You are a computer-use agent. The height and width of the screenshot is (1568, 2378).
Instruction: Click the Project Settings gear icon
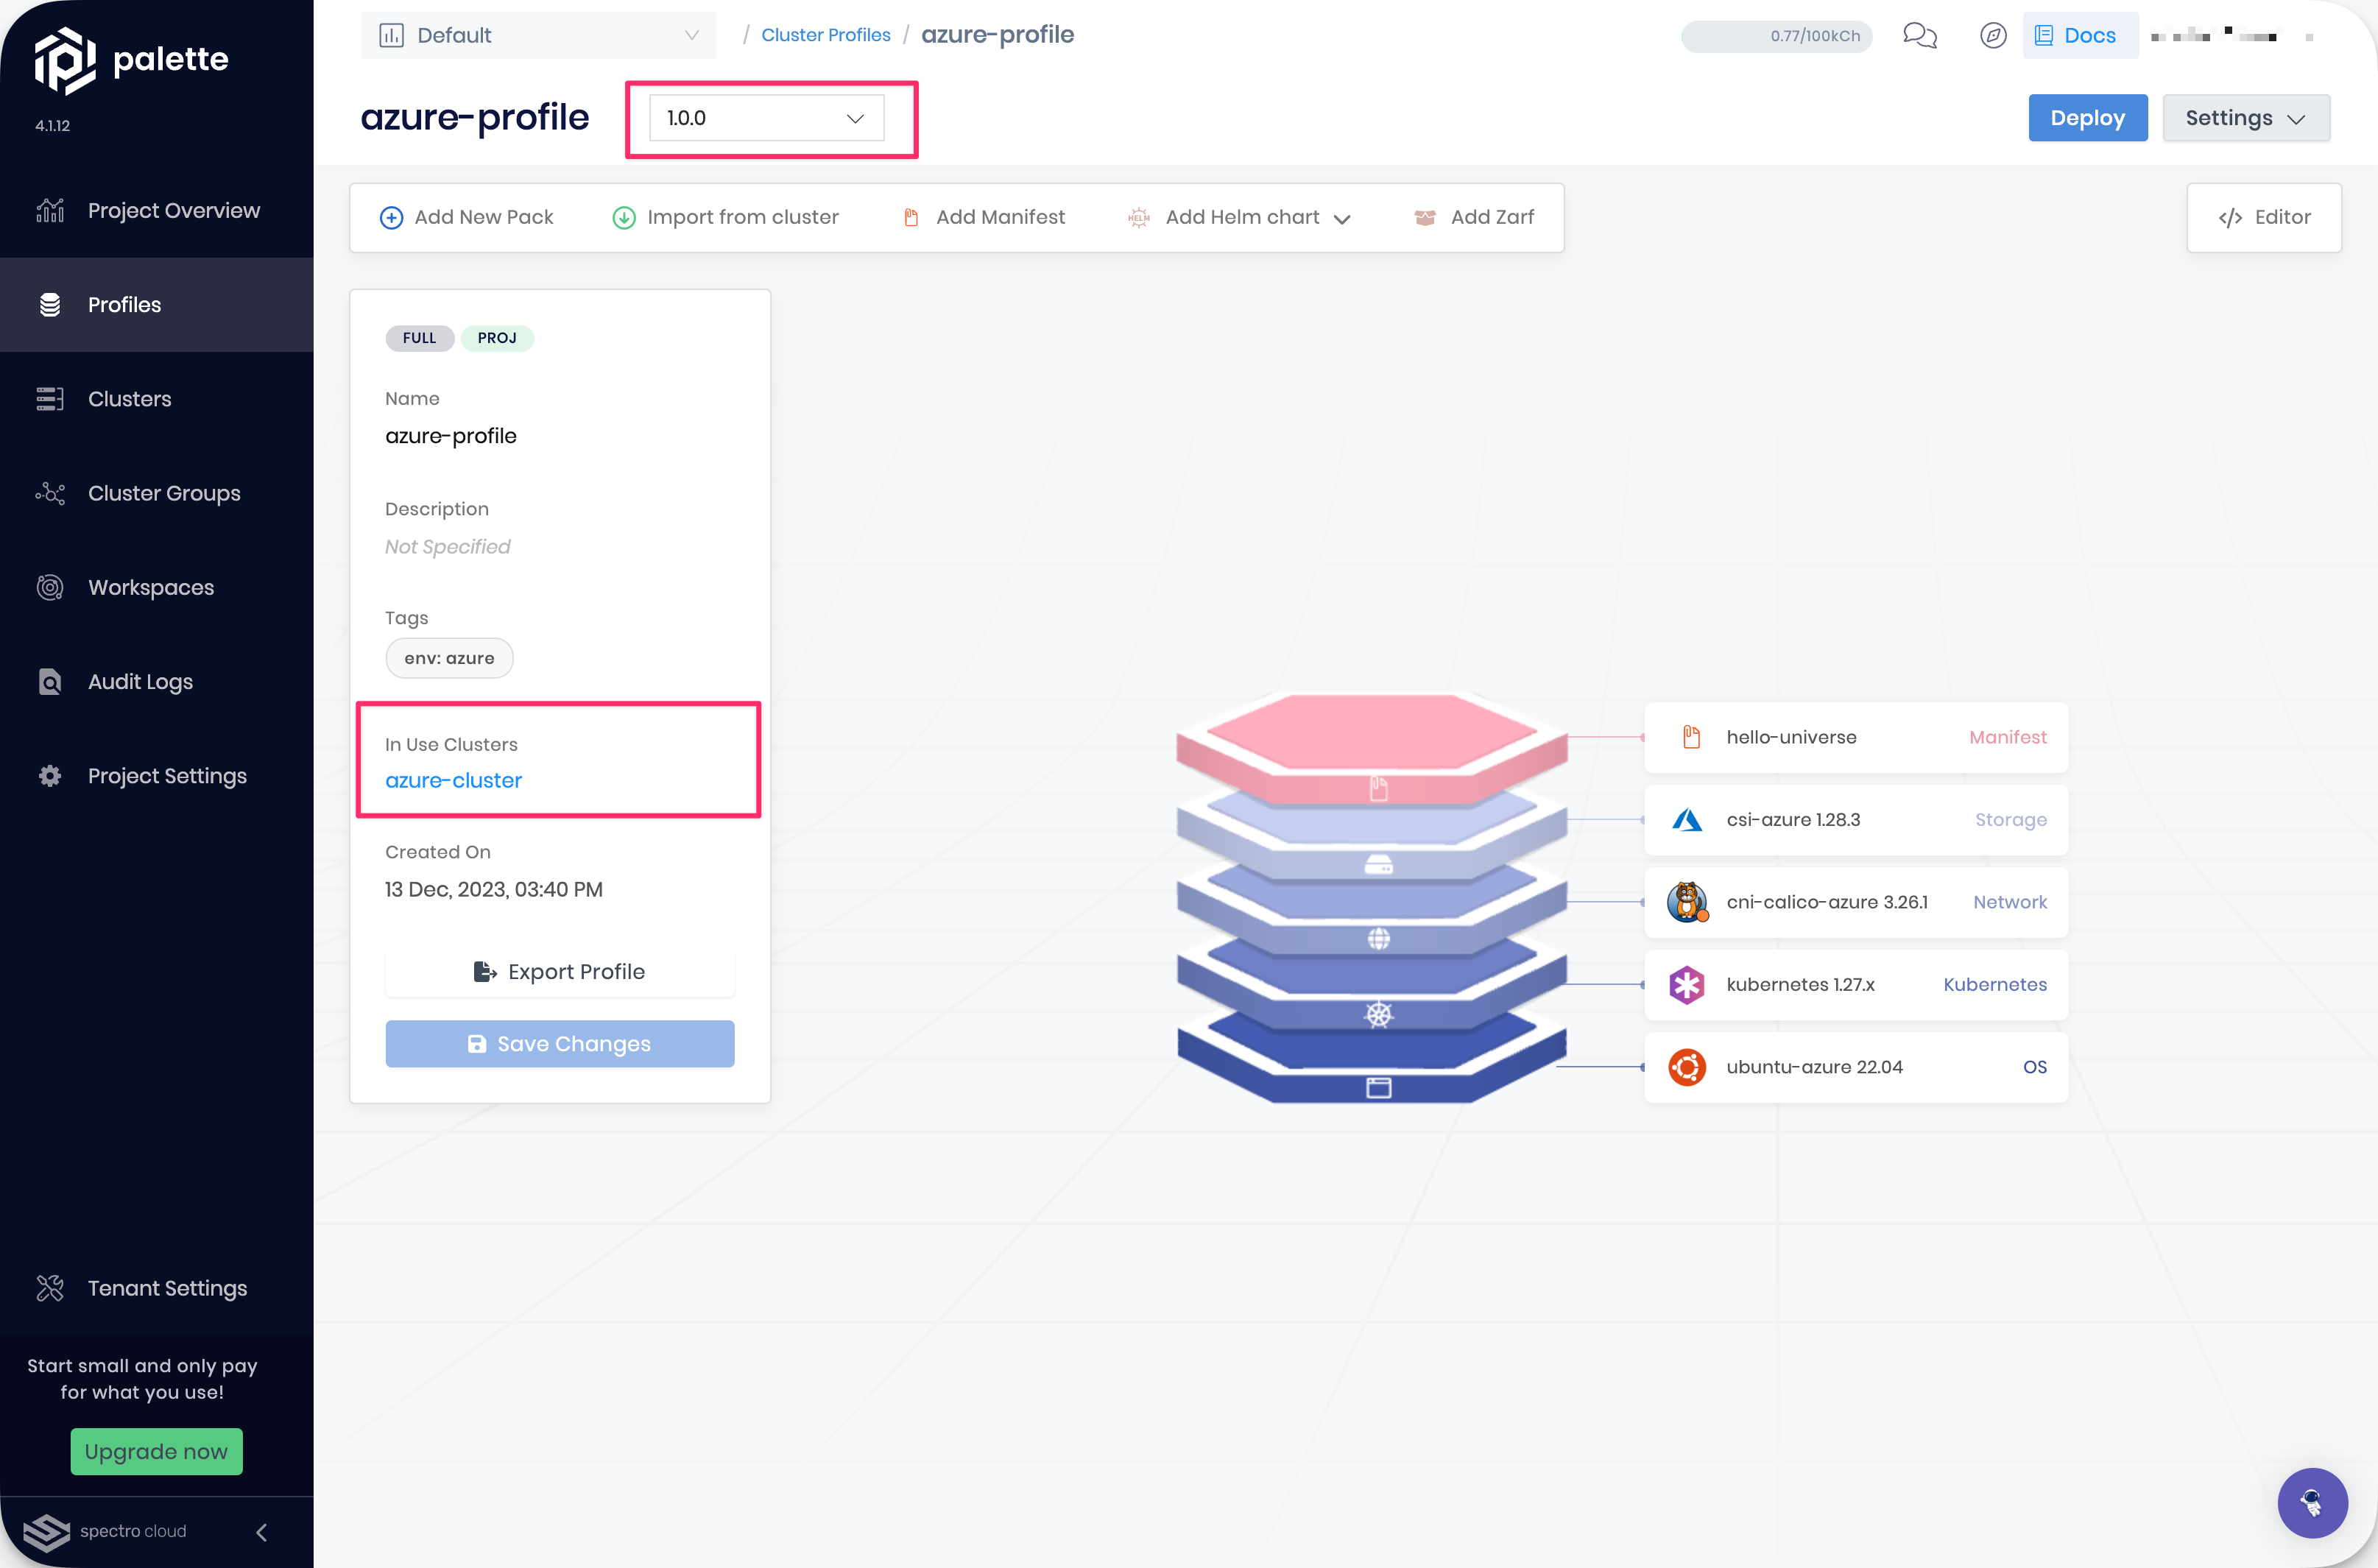pos(50,776)
